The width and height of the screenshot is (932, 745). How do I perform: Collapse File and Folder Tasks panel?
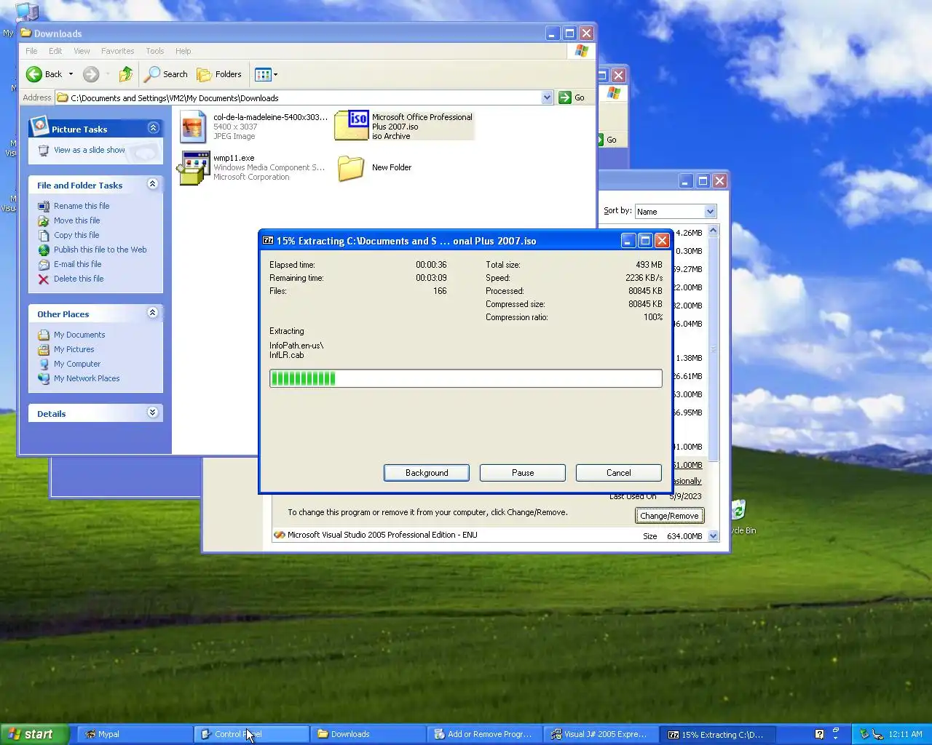153,184
